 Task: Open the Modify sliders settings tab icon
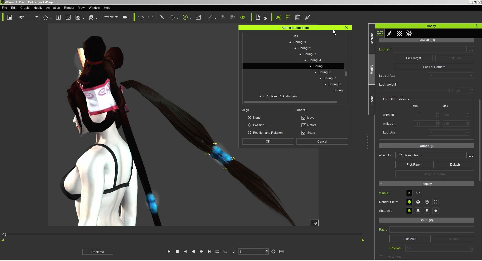pyautogui.click(x=380, y=33)
